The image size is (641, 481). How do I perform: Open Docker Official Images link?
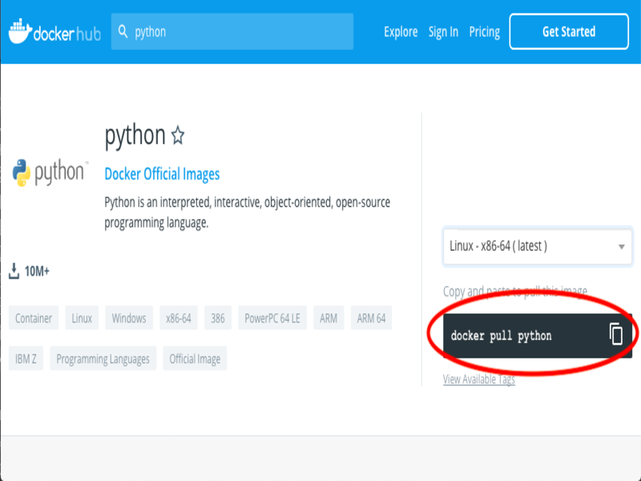coord(162,174)
